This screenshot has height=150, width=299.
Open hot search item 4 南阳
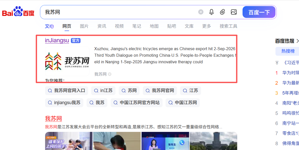(291, 103)
